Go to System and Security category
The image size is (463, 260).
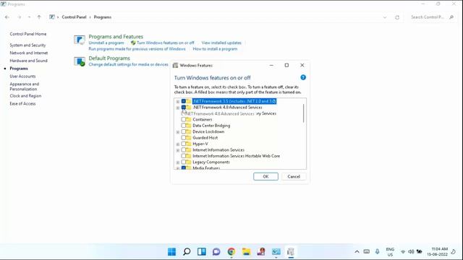[x=27, y=45]
